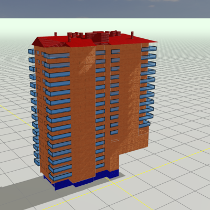Select the bottom window in the center column
Viewport: 210px width, 210px height.
point(100,165)
